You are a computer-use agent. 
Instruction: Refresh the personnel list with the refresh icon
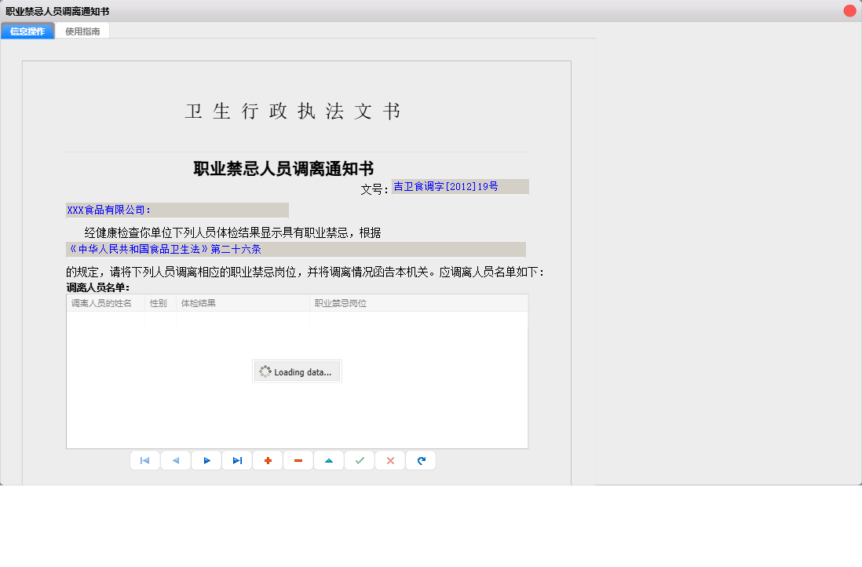coord(420,460)
